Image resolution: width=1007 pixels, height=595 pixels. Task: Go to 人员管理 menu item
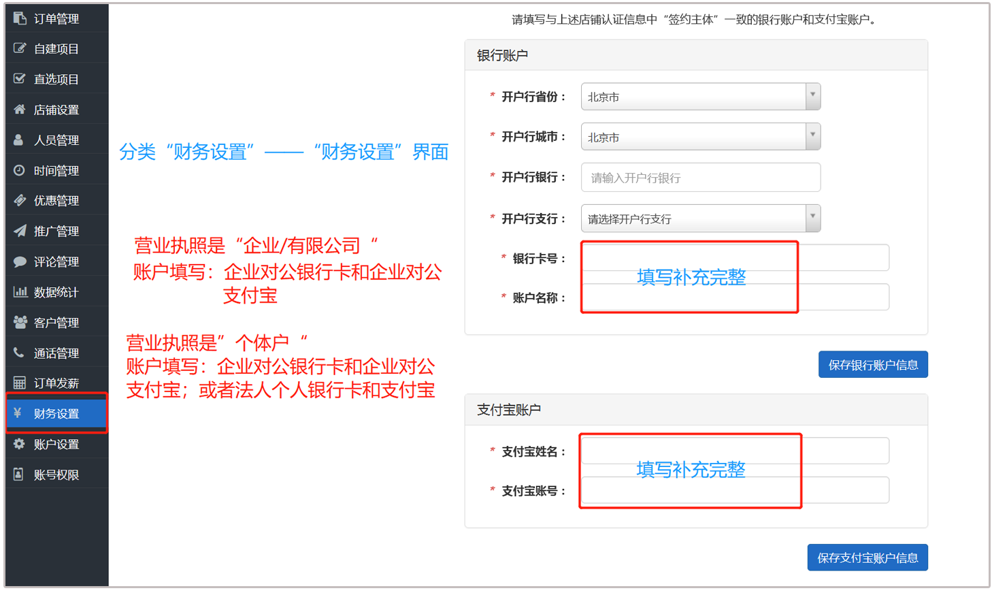point(56,140)
